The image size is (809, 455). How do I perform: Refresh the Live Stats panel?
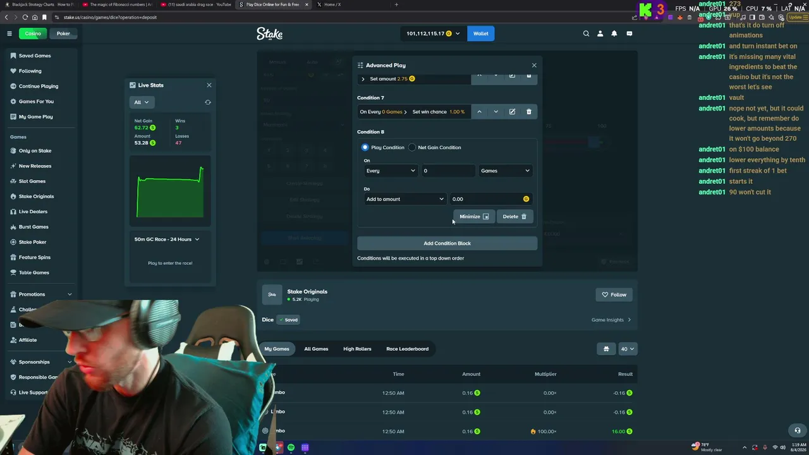click(208, 102)
